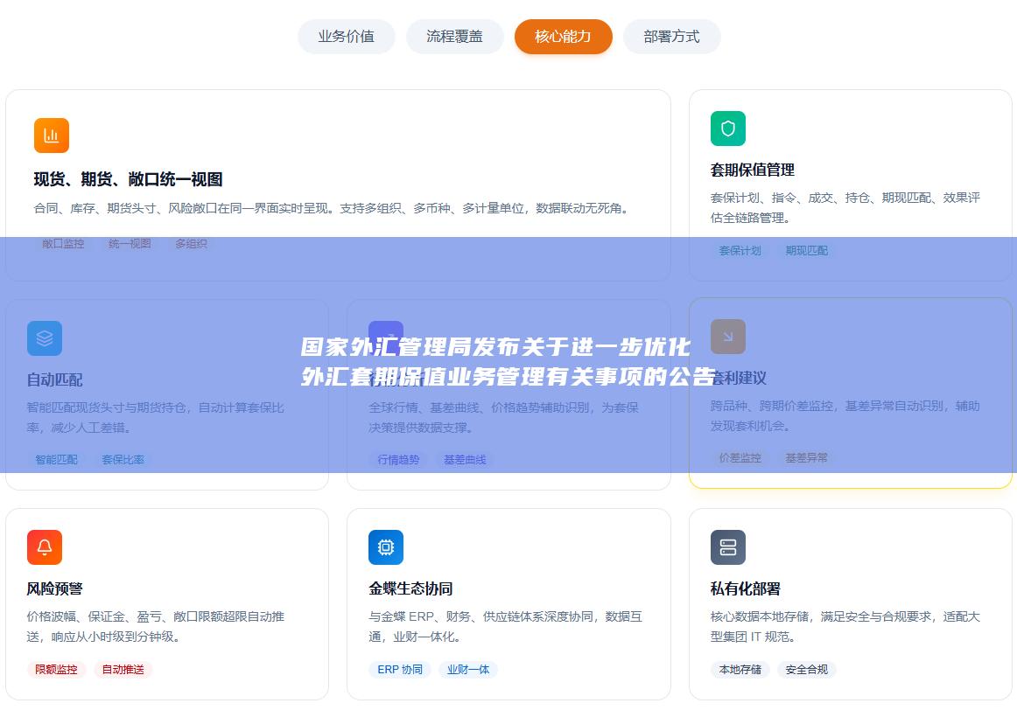Click the description starting 全球行情、基差曲线

click(x=504, y=418)
